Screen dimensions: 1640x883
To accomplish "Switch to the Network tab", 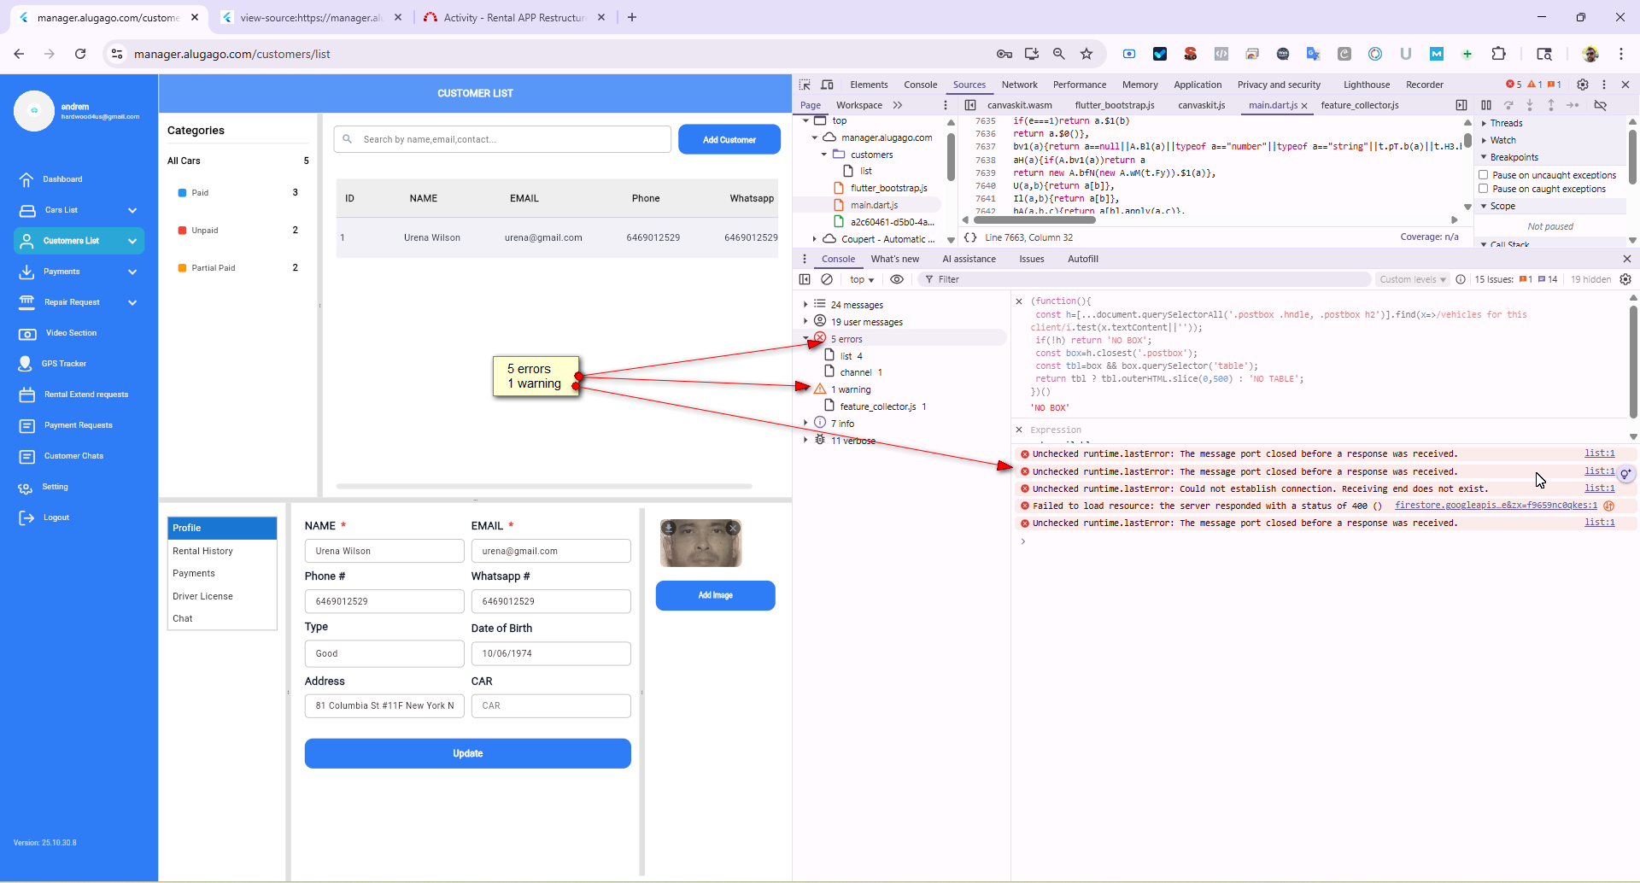I will click(x=1019, y=85).
